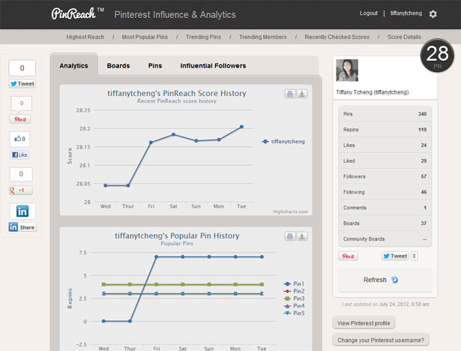Screen dimensions: 461x351
Task: Open Trending Members navigation link
Action: pyautogui.click(x=263, y=37)
